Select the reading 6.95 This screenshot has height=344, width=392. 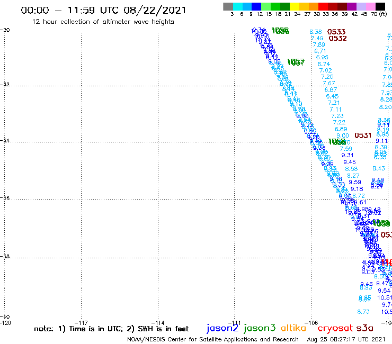coord(322,58)
